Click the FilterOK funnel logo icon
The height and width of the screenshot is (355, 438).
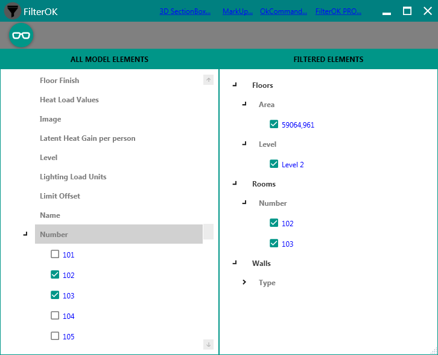pos(12,11)
